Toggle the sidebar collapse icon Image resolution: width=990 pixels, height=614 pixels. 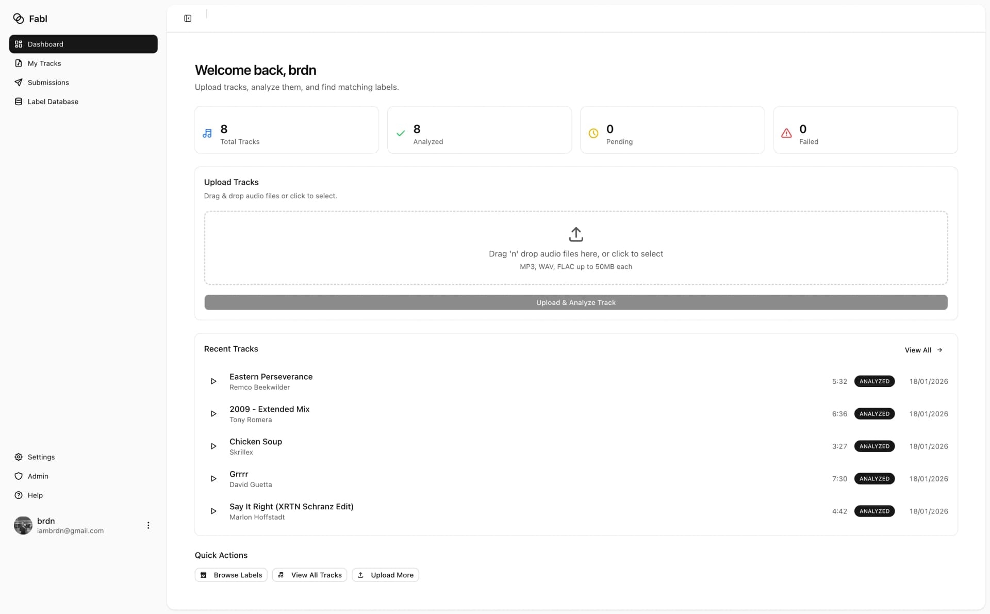188,19
